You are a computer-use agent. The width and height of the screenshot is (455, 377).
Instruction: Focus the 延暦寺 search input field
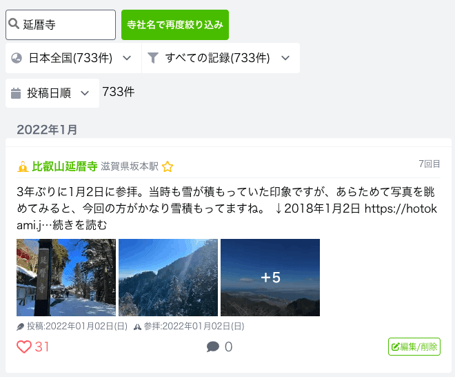[61, 25]
